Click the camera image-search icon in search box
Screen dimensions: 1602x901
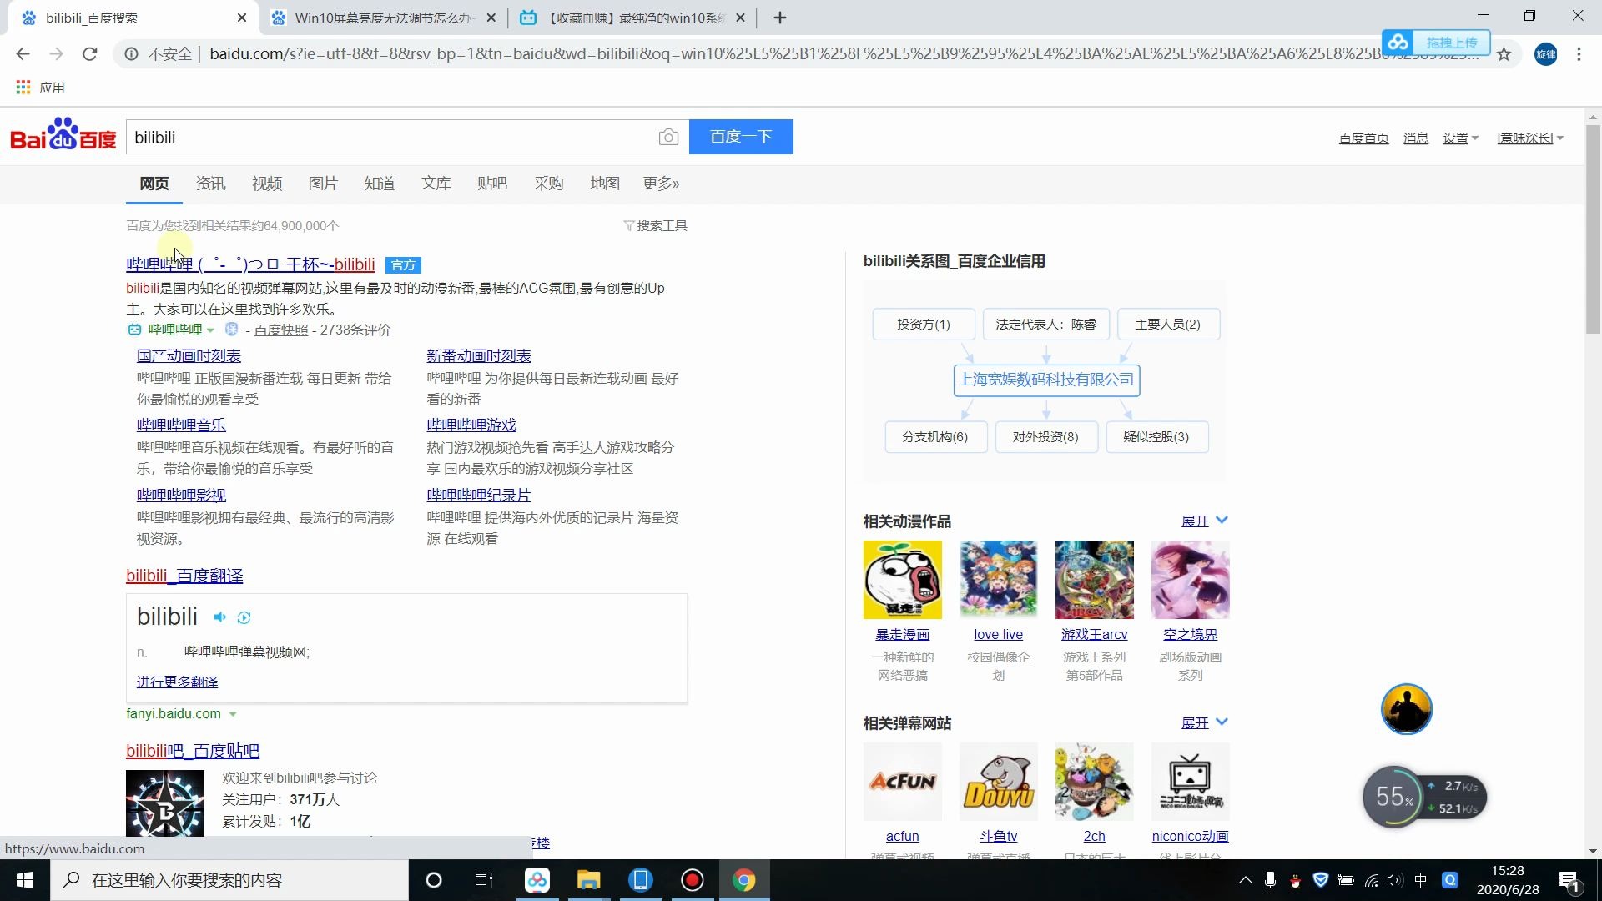(668, 137)
